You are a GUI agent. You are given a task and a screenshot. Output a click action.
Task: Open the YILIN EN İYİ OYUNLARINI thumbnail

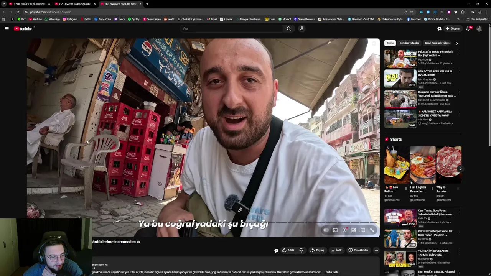[400, 259]
